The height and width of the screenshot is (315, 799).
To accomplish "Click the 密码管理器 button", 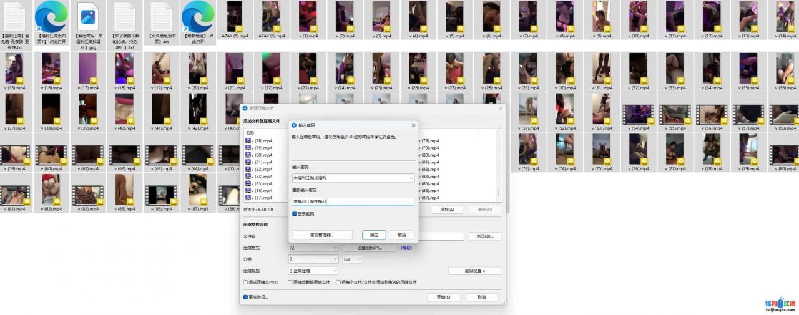I will (x=321, y=235).
